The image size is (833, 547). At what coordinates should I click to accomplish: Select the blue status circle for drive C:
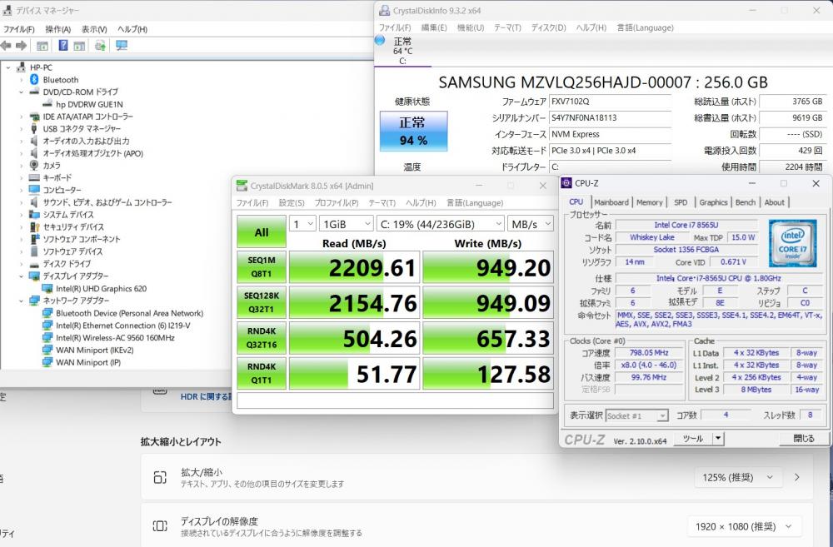coord(380,40)
